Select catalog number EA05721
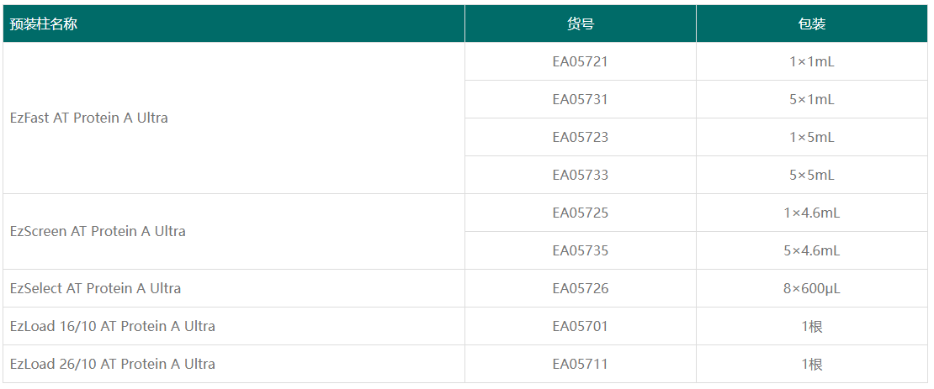Screen dimensions: 934x389 (x=580, y=61)
